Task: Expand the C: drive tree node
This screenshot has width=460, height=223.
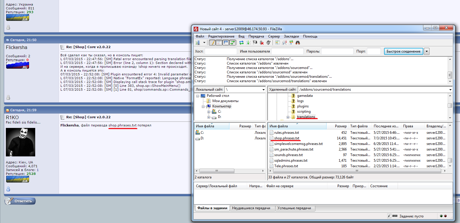Action: click(209, 112)
